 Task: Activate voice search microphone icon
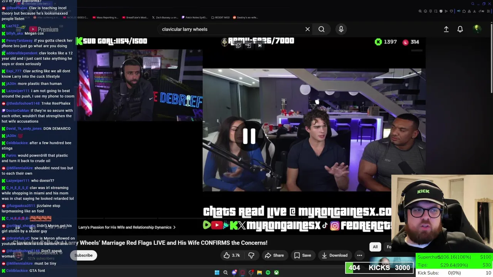[x=341, y=29]
